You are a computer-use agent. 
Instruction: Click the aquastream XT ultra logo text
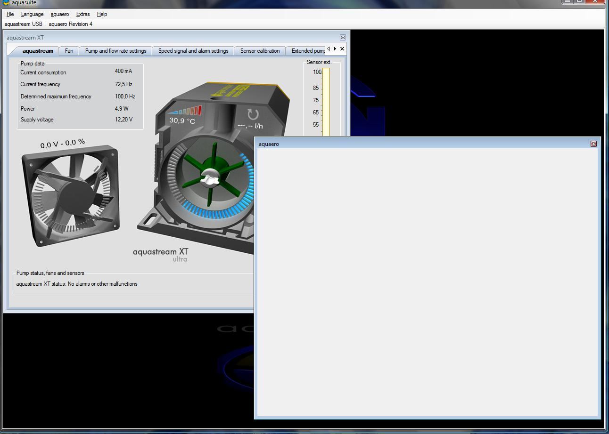tap(161, 254)
